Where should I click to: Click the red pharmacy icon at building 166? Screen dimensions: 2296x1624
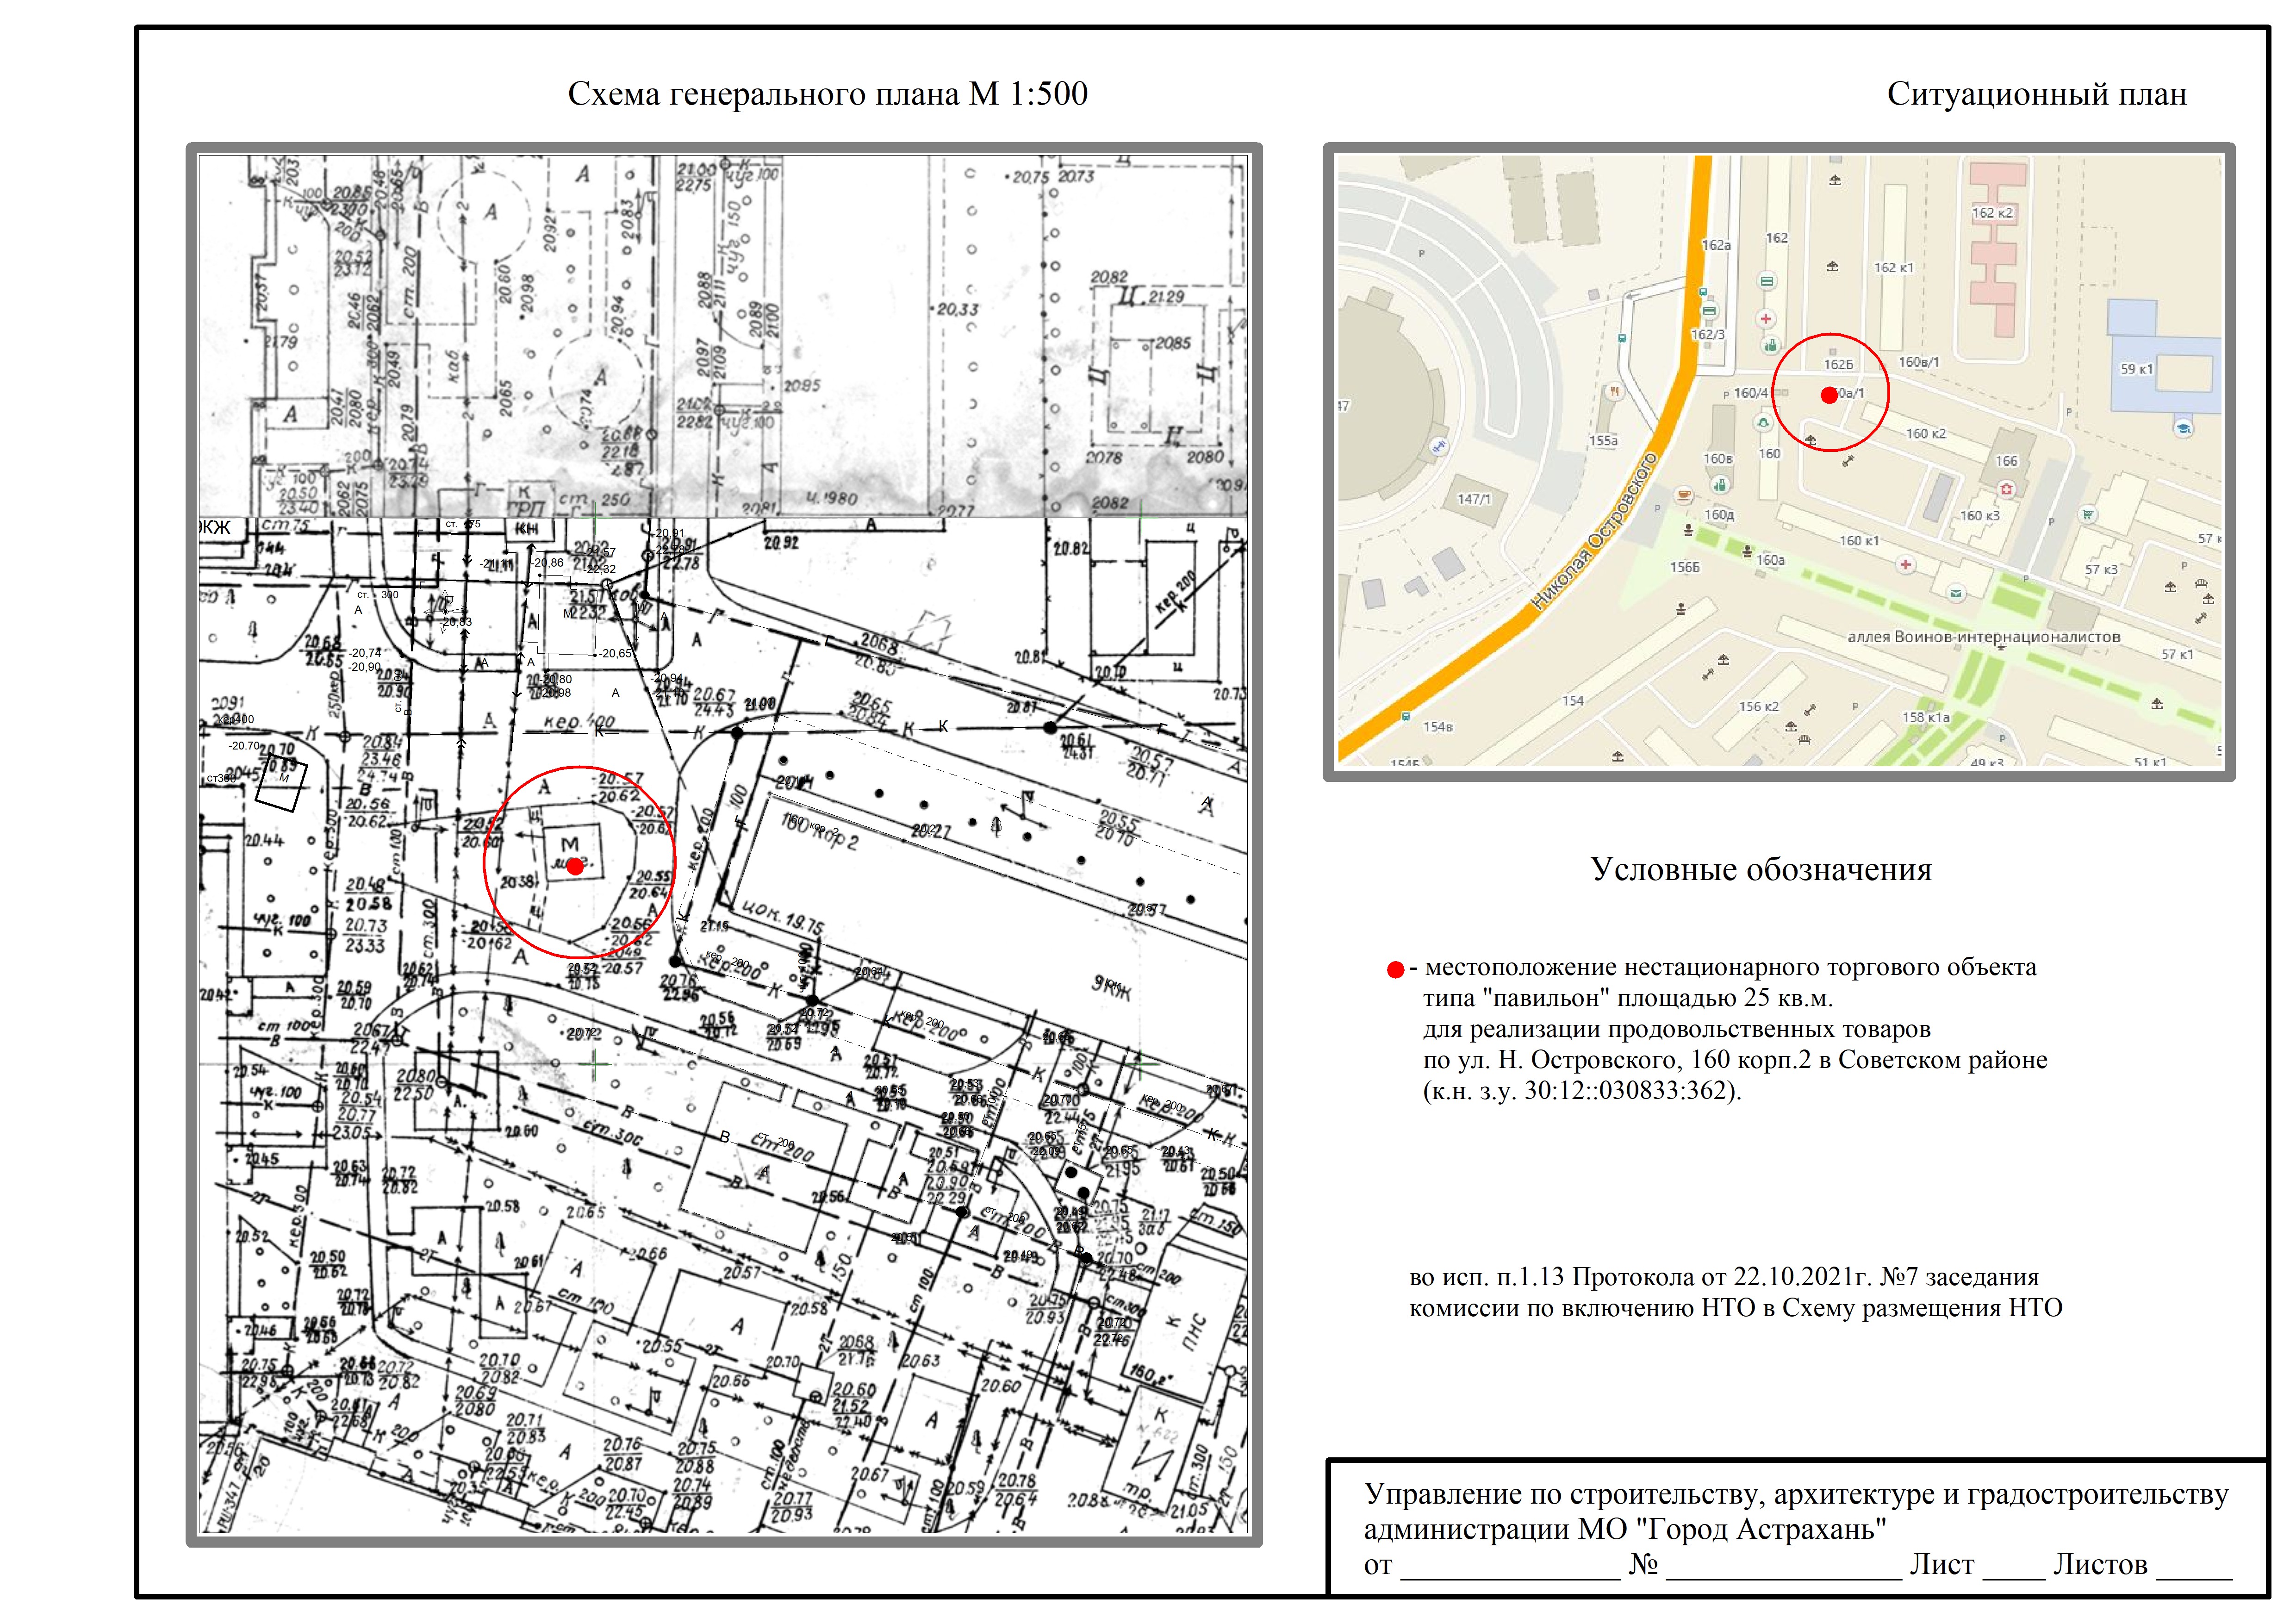2006,489
